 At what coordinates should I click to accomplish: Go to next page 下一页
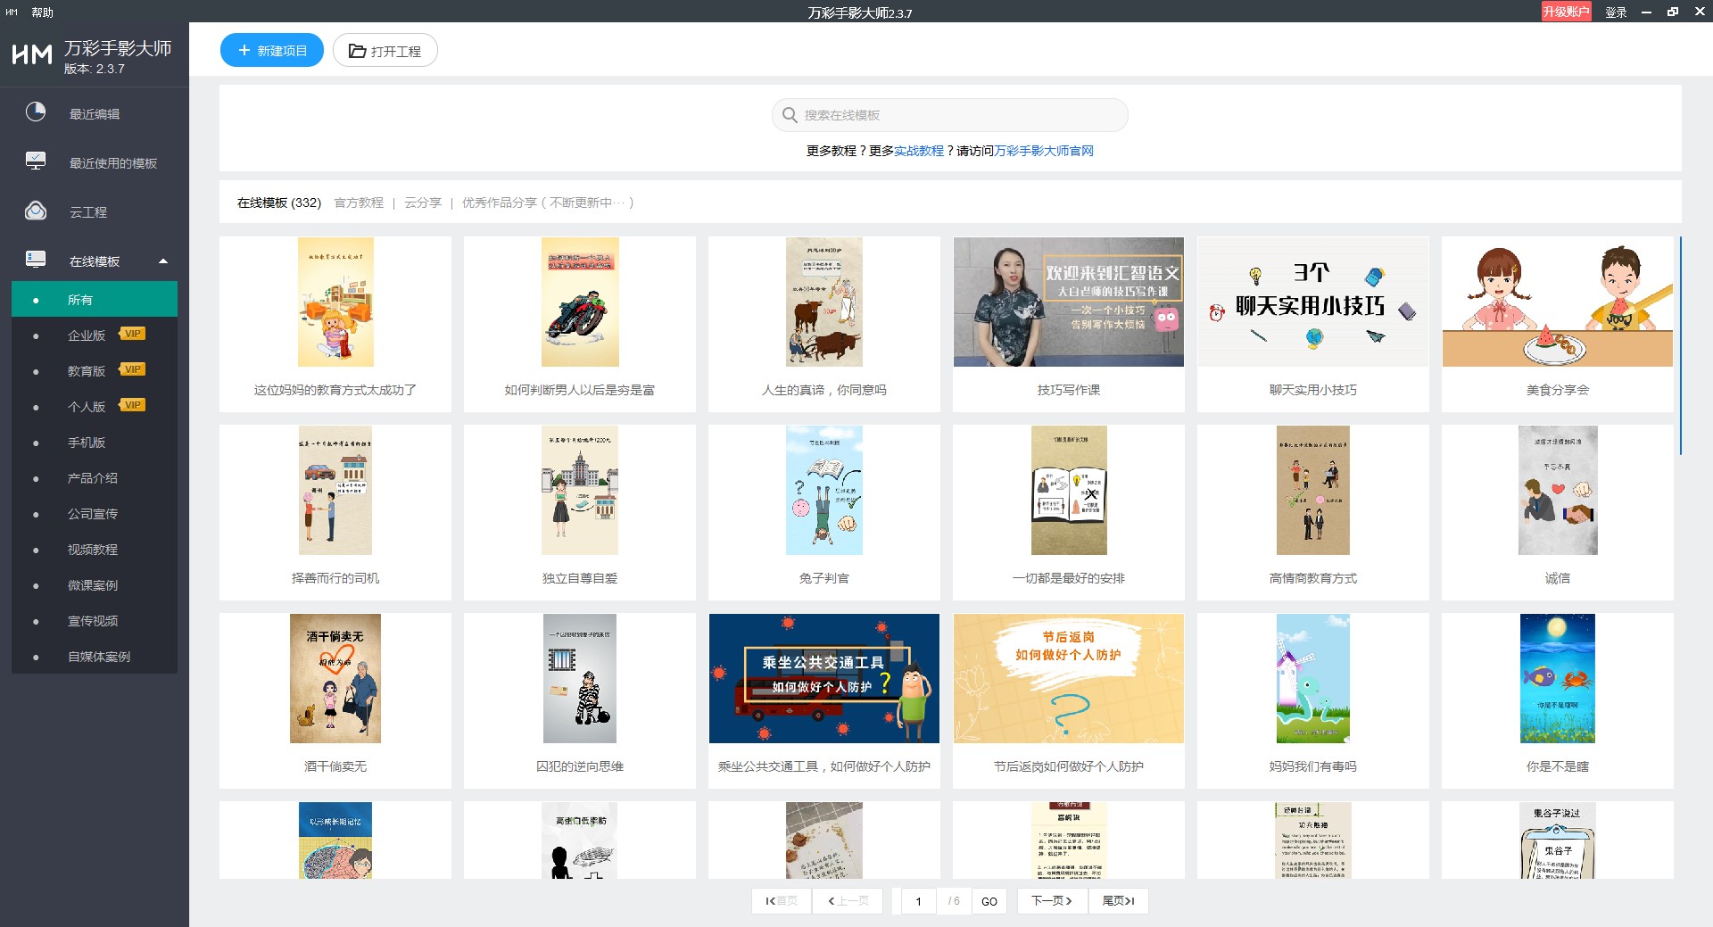coord(1051,901)
